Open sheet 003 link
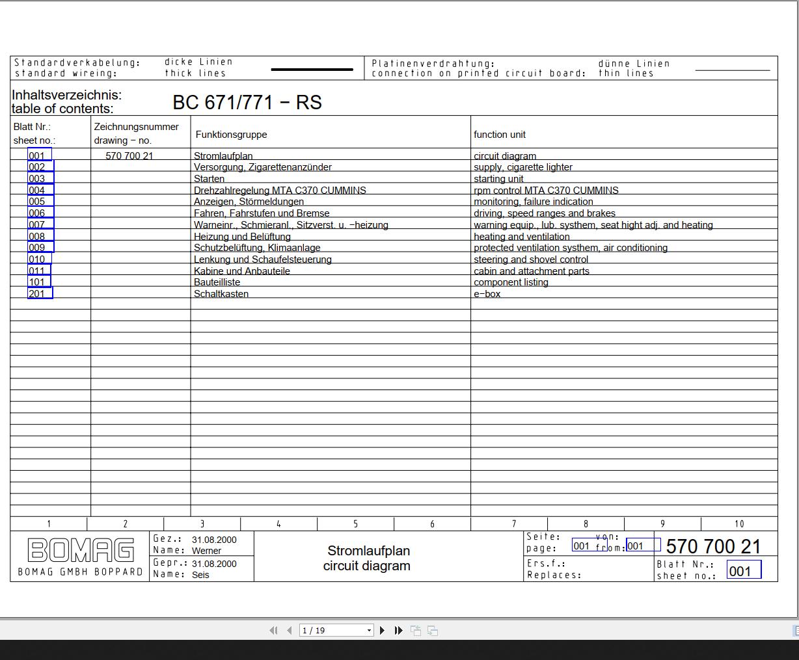 pos(40,178)
